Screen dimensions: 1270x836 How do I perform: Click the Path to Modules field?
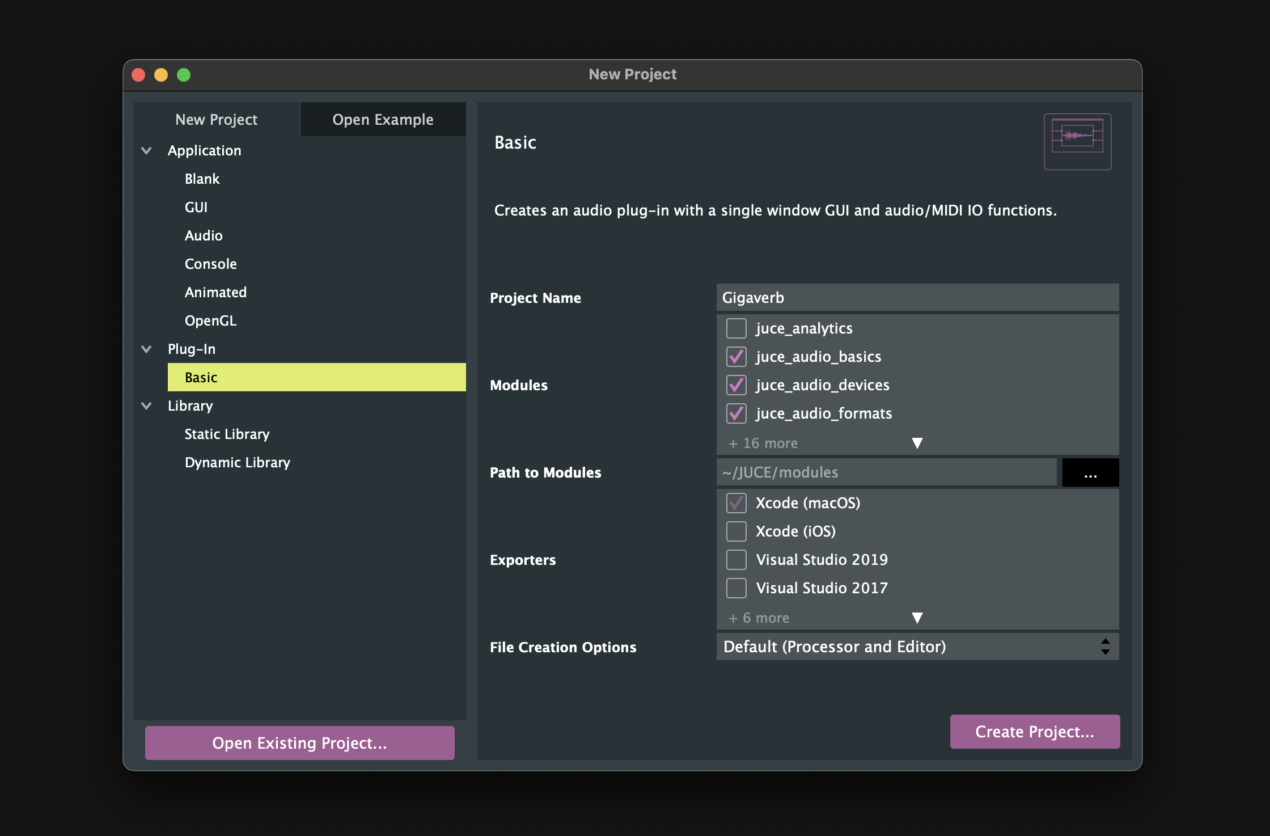pos(886,472)
